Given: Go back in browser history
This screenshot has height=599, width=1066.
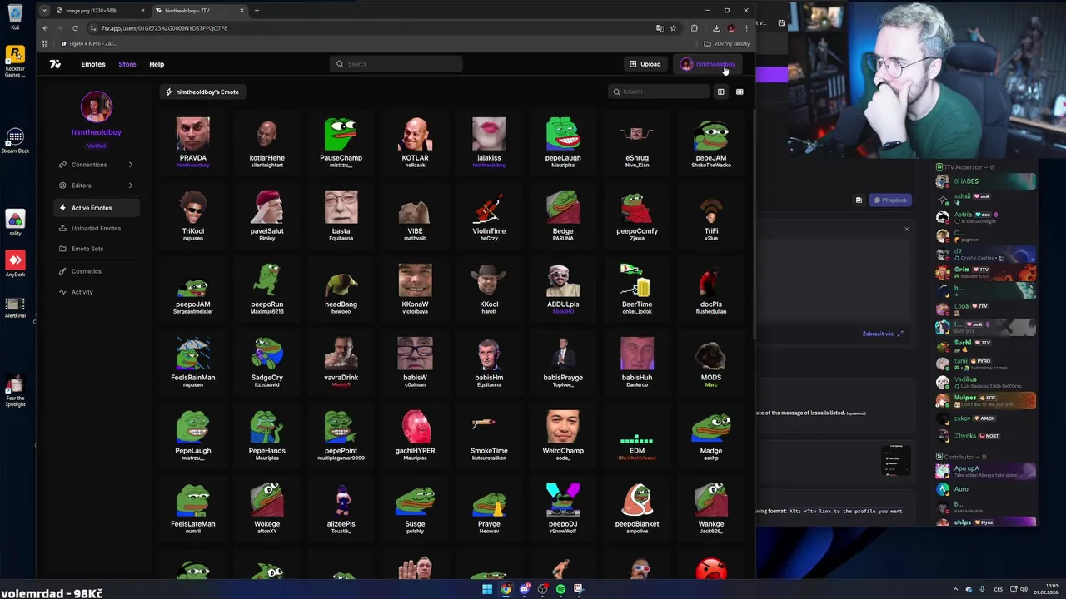Looking at the screenshot, I should click(45, 28).
